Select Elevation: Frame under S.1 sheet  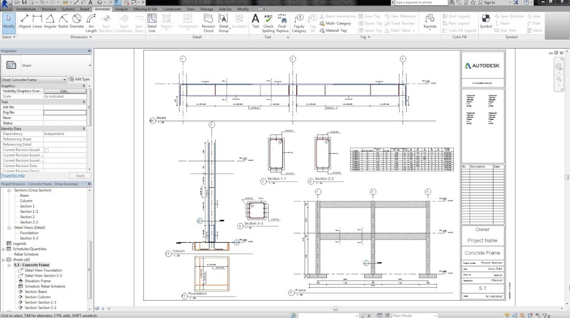pyautogui.click(x=37, y=281)
